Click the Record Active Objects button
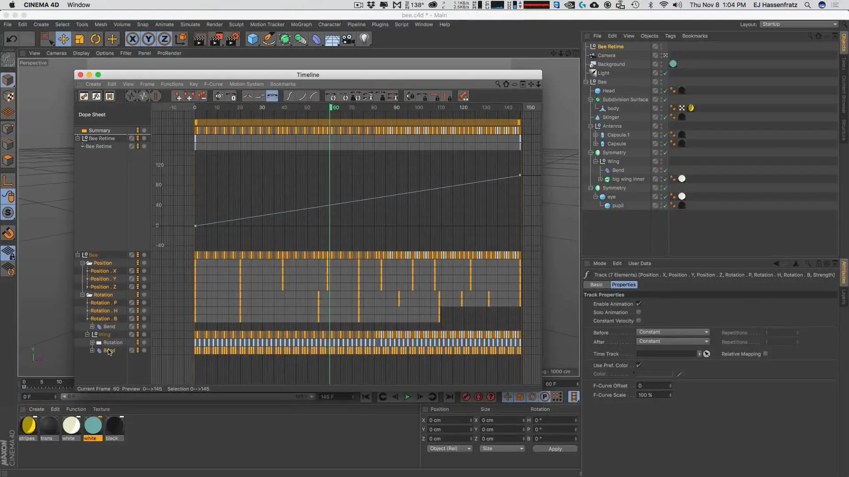Viewport: 849px width, 477px height. pyautogui.click(x=466, y=397)
